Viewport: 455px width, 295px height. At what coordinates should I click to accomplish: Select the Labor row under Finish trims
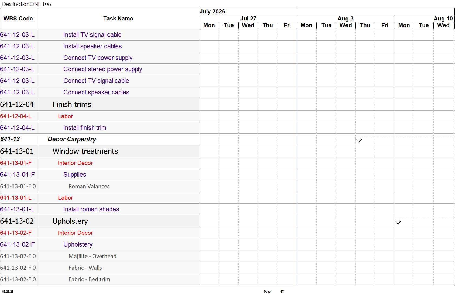tap(65, 116)
